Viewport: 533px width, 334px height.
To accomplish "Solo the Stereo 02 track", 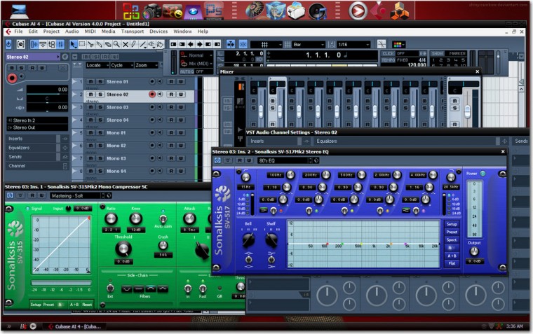I will point(100,95).
